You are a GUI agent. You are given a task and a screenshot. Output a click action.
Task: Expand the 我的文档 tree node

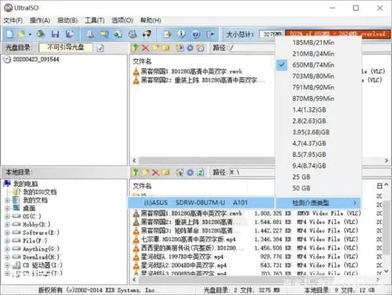point(7,200)
